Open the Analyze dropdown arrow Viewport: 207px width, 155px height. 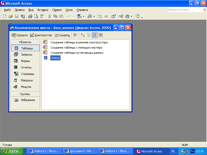pyautogui.click(x=94, y=17)
